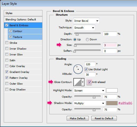Screen dimensions: 137x127
Task: Click the Make Default button
Action: pos(78,118)
